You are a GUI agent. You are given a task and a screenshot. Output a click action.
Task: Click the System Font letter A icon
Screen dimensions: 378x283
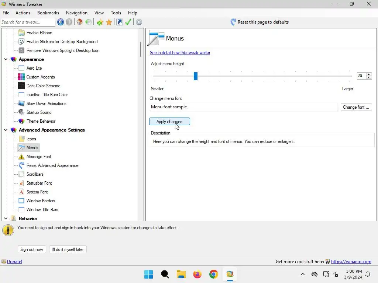point(21,192)
